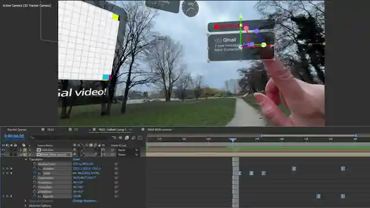Toggle the Scale property stopwatch
This screenshot has width=370, height=208.
[x=35, y=173]
